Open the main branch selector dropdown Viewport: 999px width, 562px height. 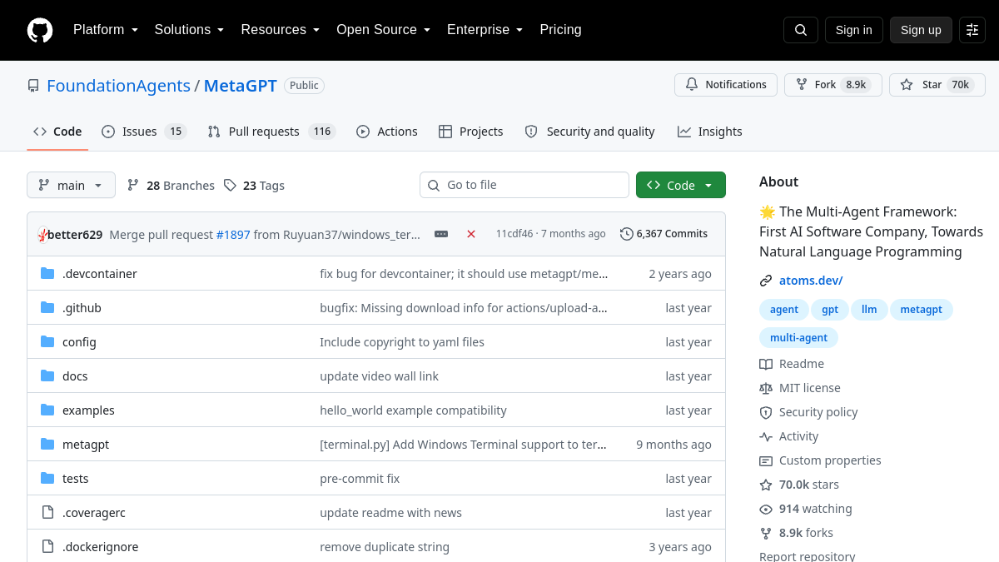coord(71,185)
